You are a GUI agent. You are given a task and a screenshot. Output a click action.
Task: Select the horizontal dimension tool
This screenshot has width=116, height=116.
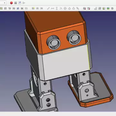[53, 8]
